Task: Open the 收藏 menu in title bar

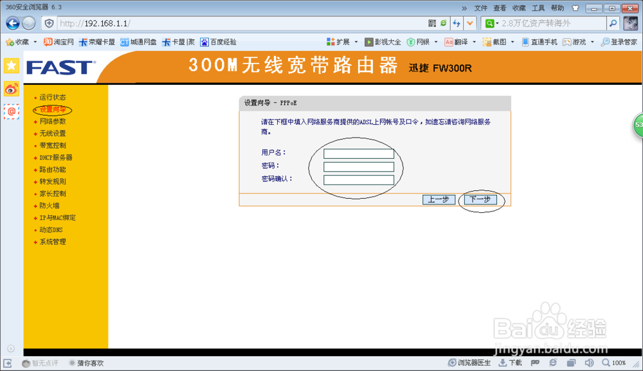Action: [x=519, y=8]
